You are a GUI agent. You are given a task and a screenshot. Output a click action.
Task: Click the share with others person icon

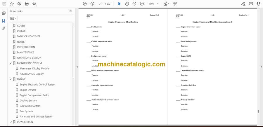[x=259, y=4]
